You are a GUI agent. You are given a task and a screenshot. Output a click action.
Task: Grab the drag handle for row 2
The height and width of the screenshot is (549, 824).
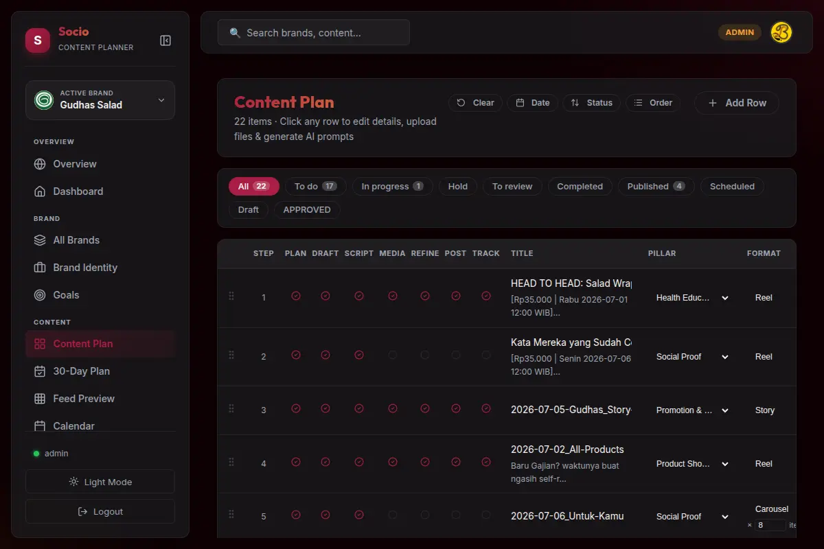tap(231, 355)
